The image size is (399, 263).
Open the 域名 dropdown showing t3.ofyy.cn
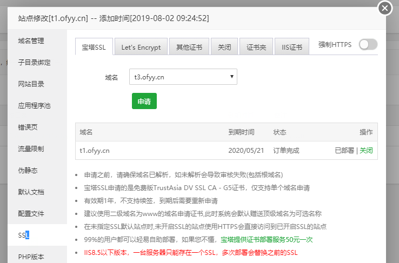[x=183, y=77]
